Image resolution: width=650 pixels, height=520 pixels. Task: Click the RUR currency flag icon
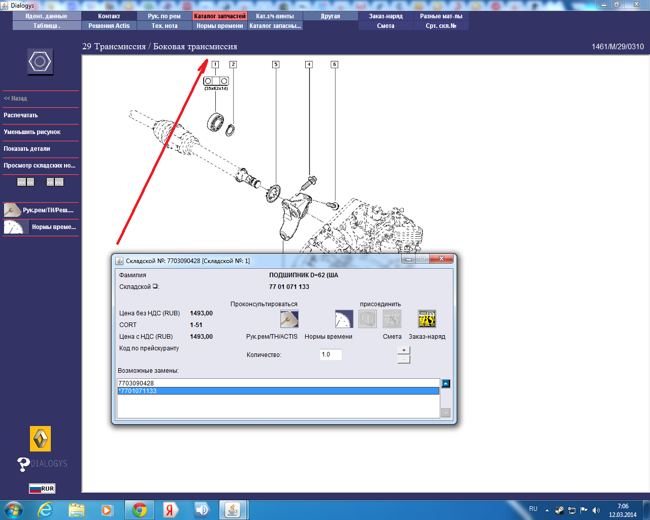click(x=42, y=489)
